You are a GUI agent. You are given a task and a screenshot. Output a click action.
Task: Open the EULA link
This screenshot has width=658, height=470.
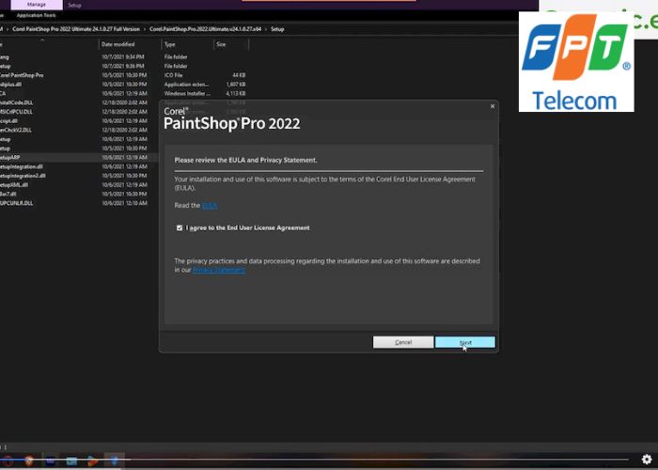click(210, 206)
